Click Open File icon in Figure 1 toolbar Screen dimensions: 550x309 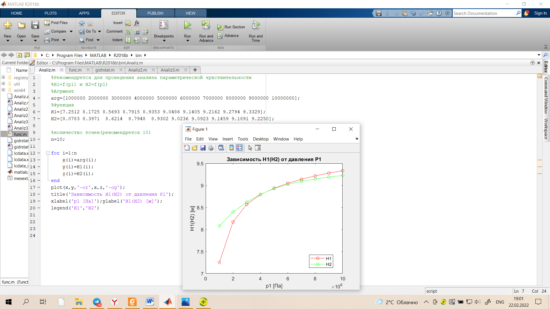[x=195, y=148]
